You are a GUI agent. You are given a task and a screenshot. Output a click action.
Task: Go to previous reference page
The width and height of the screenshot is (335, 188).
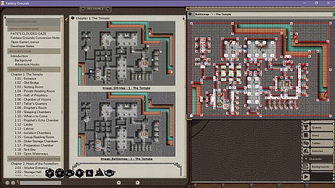point(118,183)
